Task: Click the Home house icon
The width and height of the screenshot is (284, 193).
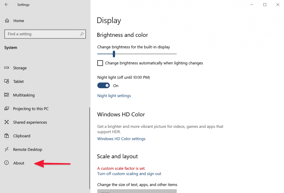Action: click(x=7, y=21)
